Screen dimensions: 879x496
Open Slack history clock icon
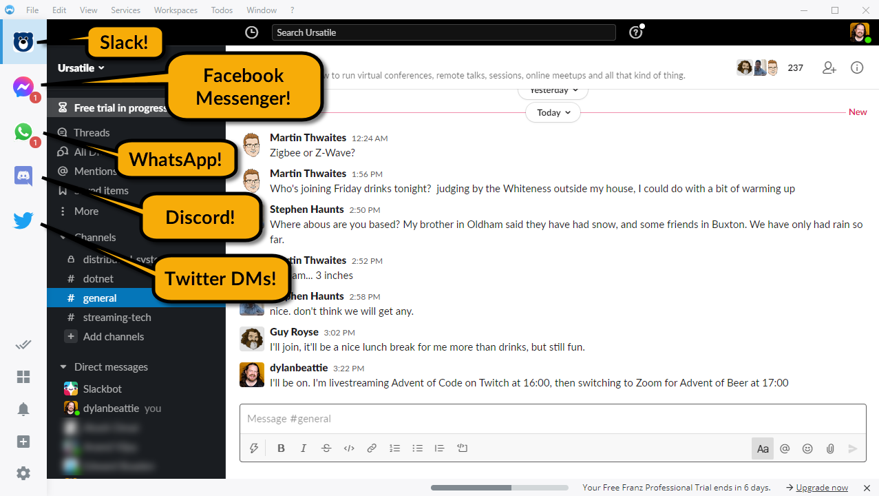pos(252,32)
